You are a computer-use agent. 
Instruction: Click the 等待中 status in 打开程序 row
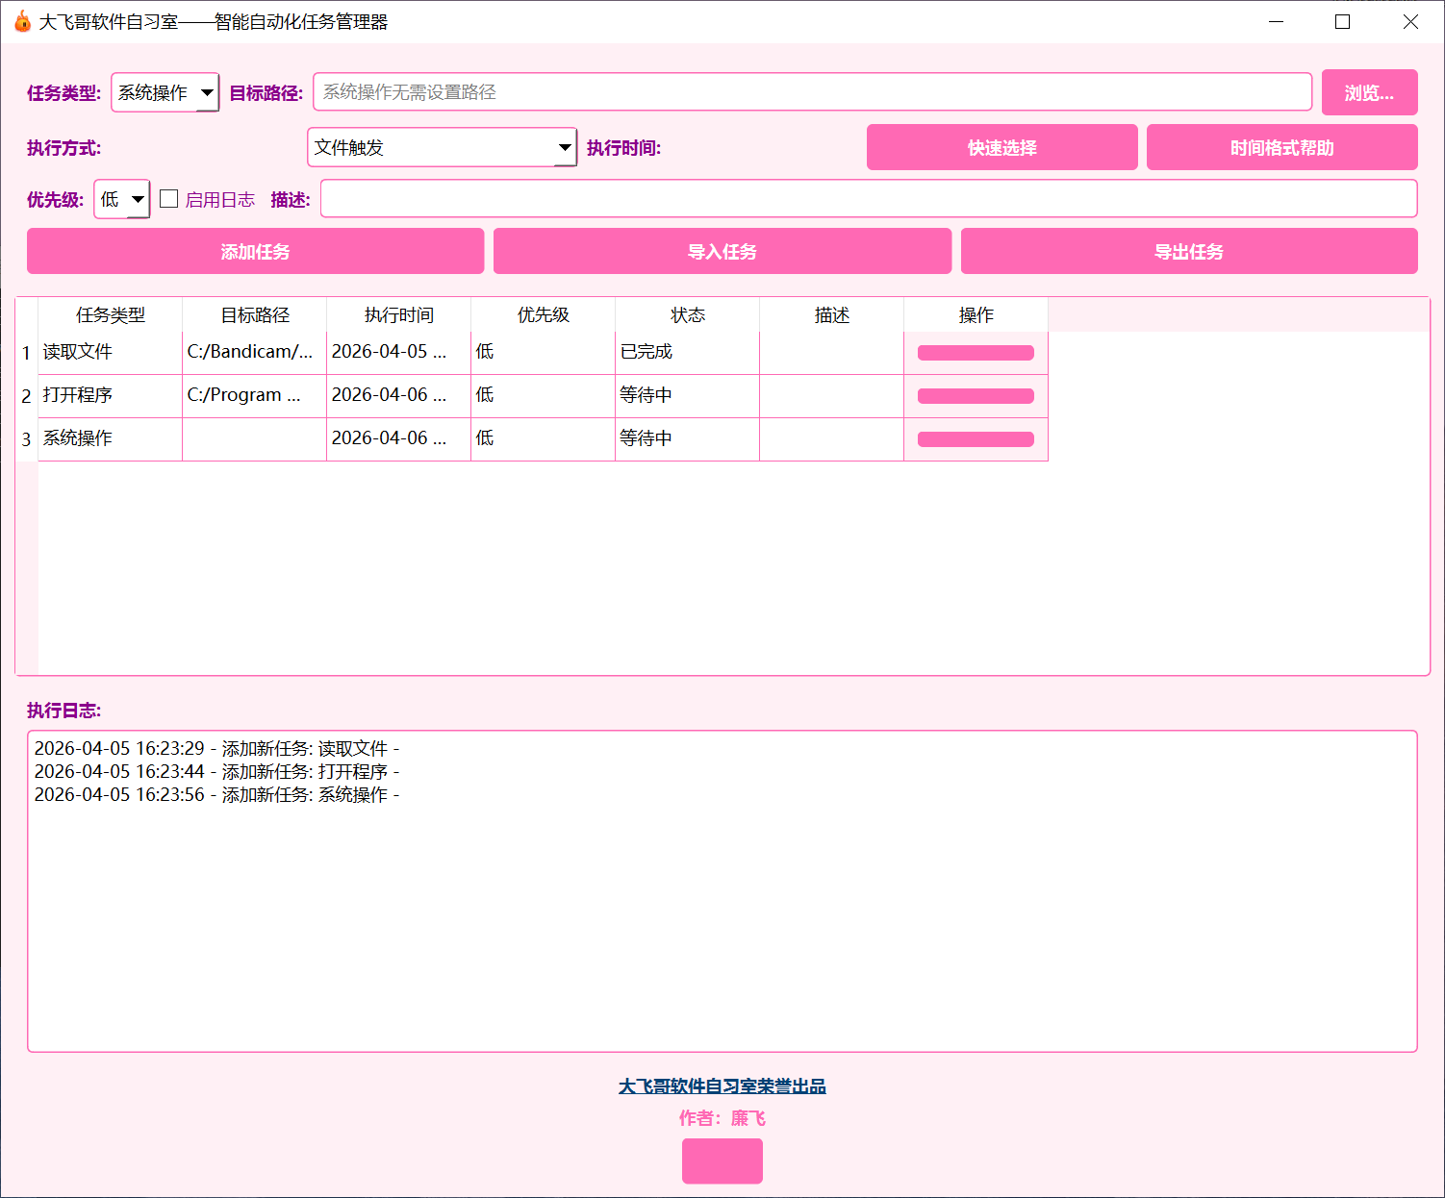tap(688, 396)
